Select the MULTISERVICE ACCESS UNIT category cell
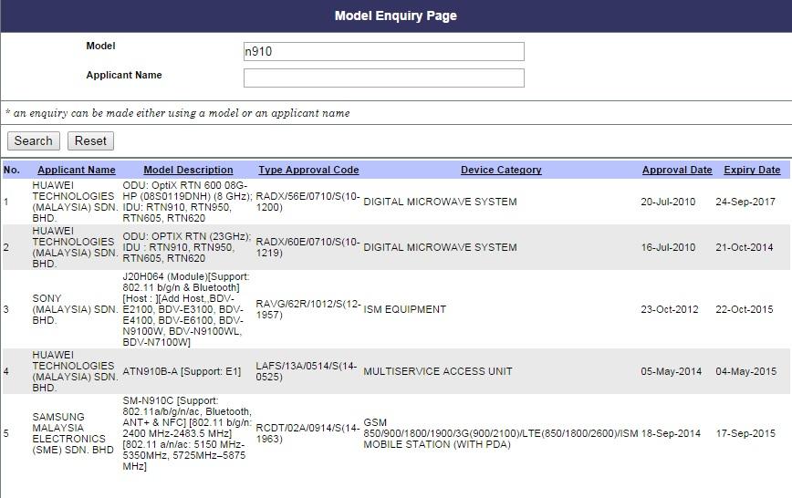792x498 pixels. [438, 371]
